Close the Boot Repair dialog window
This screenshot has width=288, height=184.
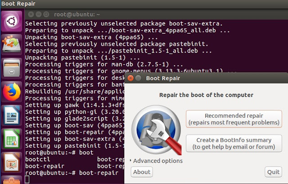130,78
